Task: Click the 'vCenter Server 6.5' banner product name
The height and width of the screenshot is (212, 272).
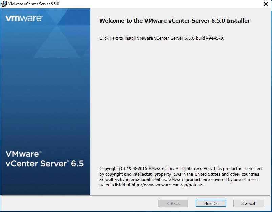Action: 45,164
